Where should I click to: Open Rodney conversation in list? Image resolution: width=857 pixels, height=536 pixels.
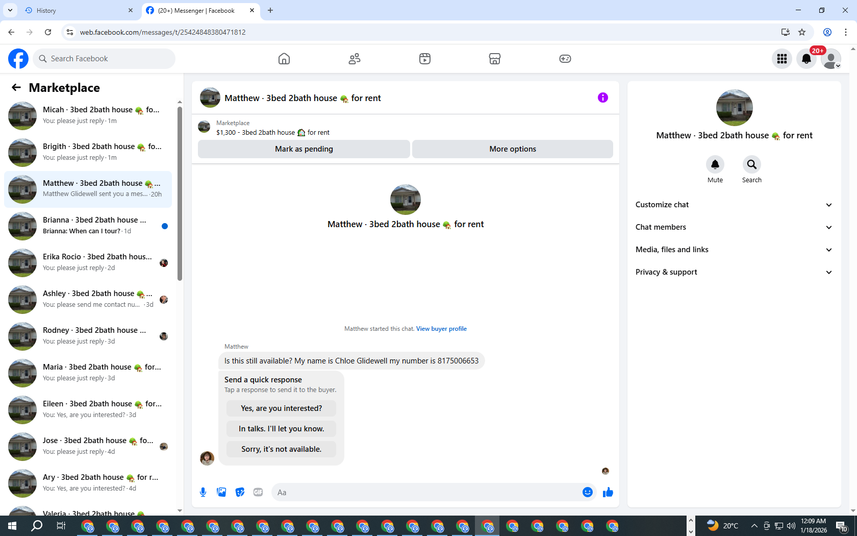88,336
